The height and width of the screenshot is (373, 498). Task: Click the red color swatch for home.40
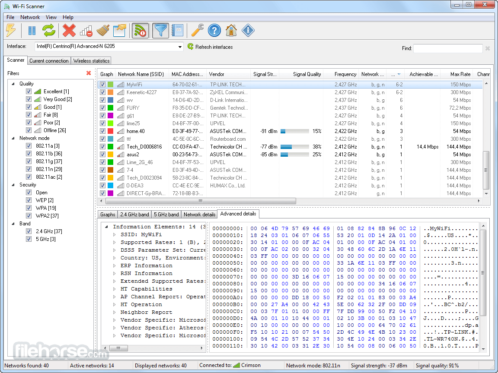tap(111, 131)
